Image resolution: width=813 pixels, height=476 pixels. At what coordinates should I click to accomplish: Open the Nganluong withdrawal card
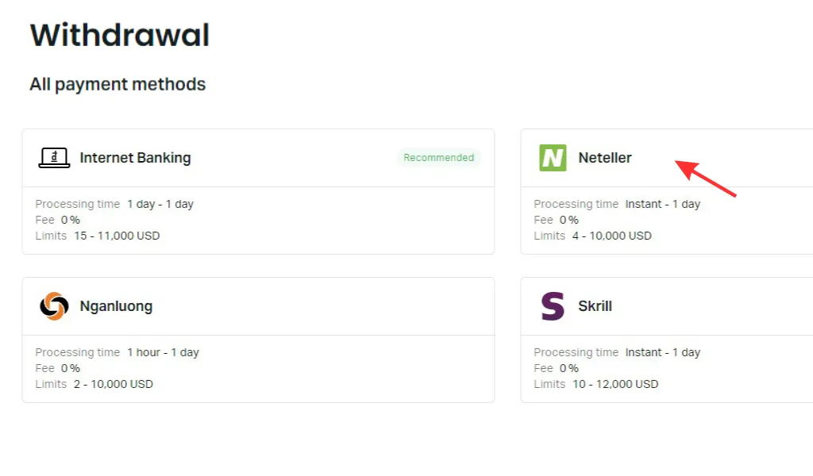[258, 341]
